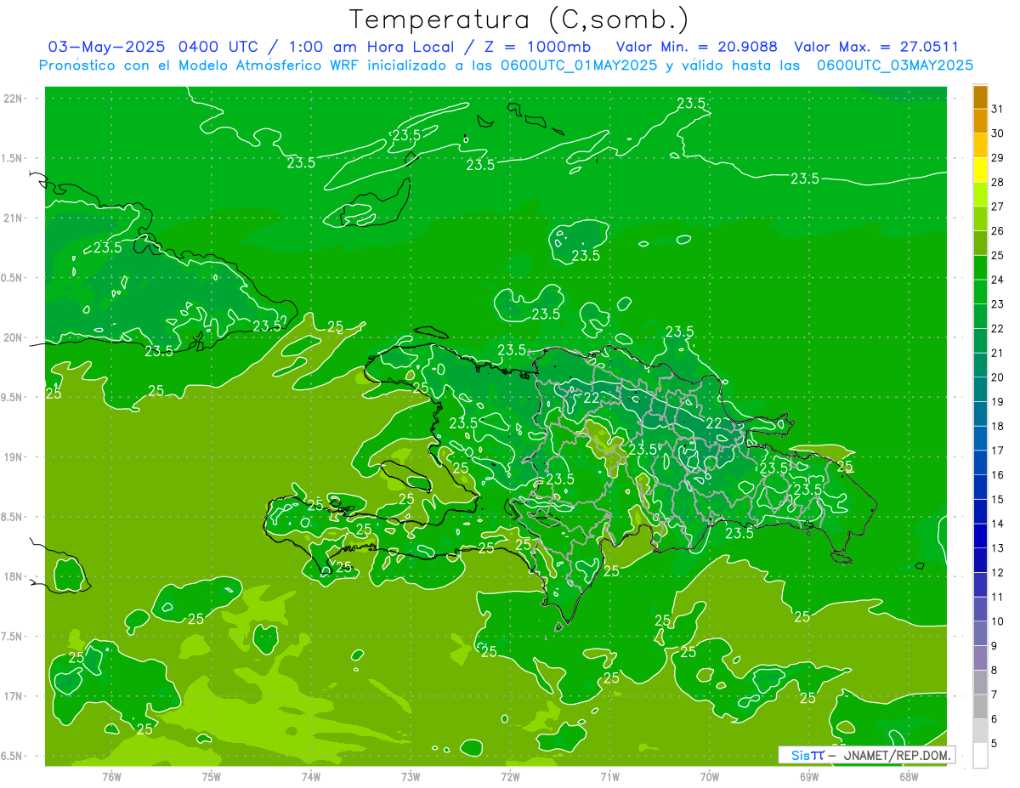Click the '19N' latitude axis label
This screenshot has width=1020, height=788.
14,456
